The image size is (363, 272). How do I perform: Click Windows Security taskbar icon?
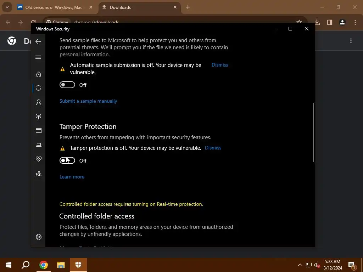[x=78, y=265]
